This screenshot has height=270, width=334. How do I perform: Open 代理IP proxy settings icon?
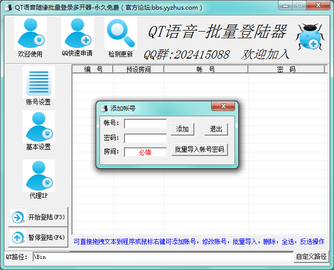pyautogui.click(x=38, y=176)
